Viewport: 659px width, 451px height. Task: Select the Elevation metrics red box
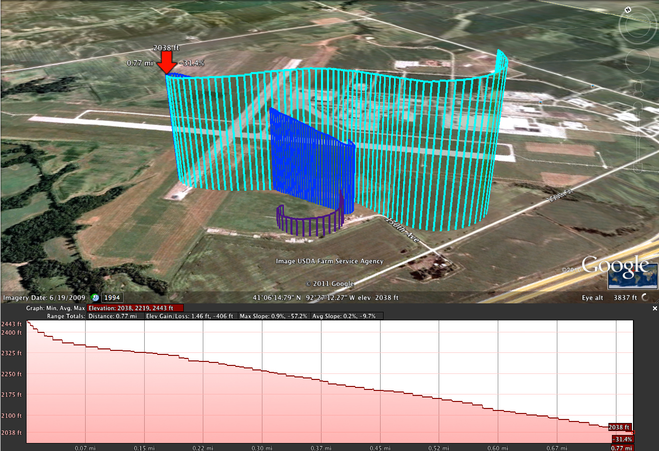[135, 308]
